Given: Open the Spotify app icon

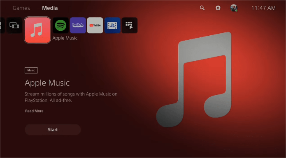Looking at the screenshot, I should click(x=60, y=25).
